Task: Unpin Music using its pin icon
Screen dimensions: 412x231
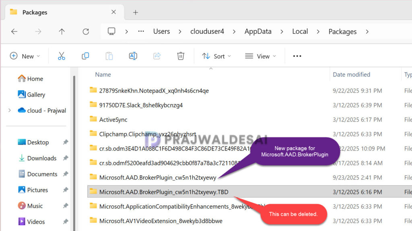Action: pos(66,206)
